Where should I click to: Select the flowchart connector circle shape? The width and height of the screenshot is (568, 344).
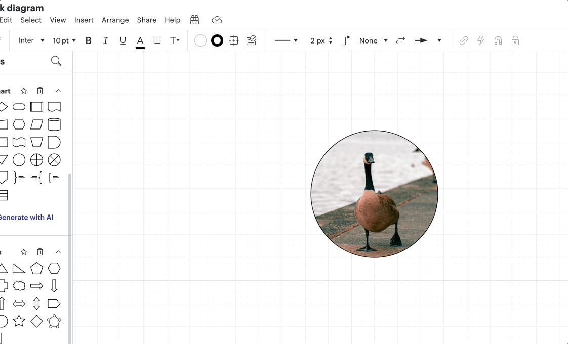click(19, 160)
